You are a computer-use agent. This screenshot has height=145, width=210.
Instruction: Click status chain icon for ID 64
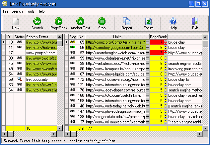pyautogui.click(x=20, y=90)
